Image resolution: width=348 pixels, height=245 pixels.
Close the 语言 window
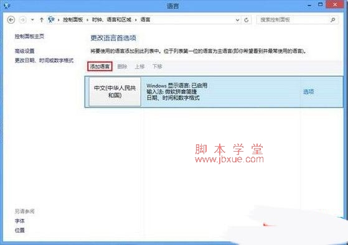(x=335, y=4)
